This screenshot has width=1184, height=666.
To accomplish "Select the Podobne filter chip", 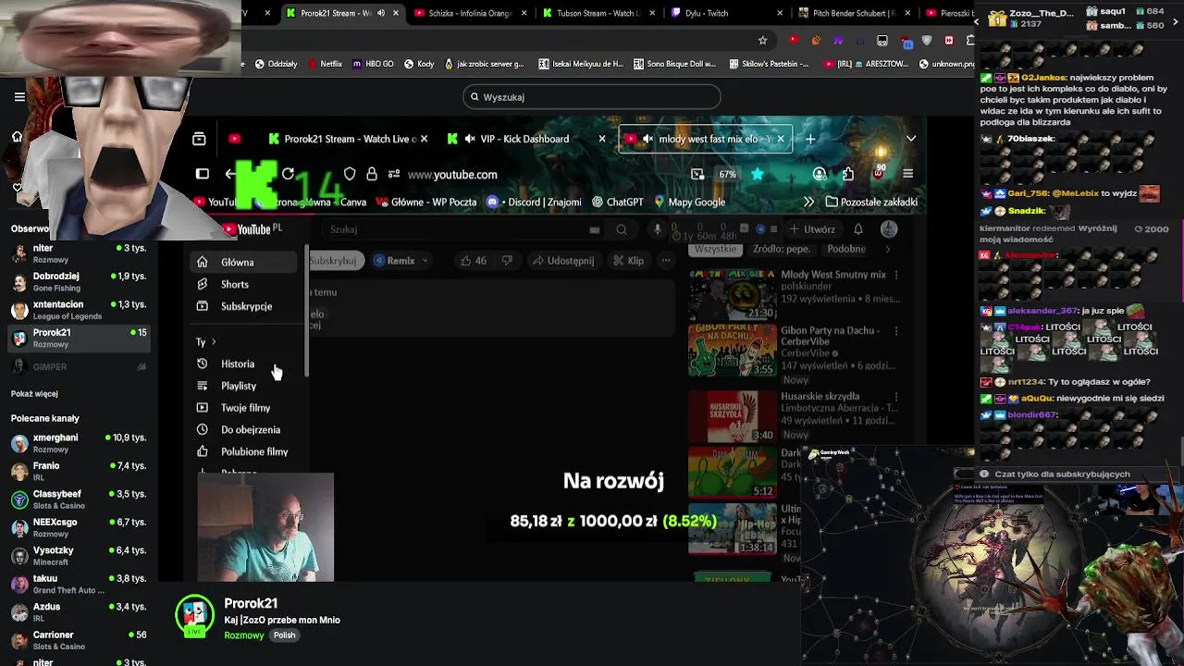I will [x=846, y=249].
